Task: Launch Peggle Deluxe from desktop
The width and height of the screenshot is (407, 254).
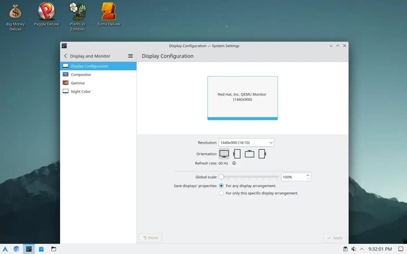Action: (x=47, y=15)
